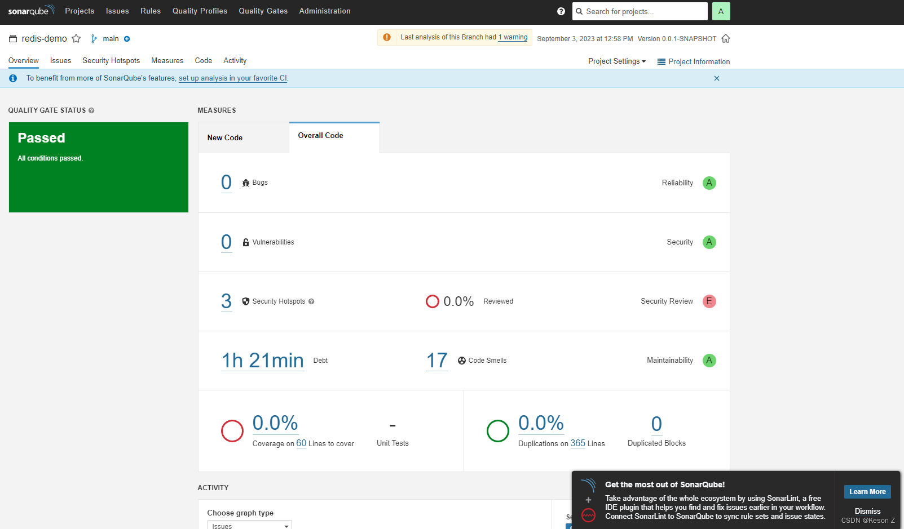Click the Security A rating badge

pos(709,242)
